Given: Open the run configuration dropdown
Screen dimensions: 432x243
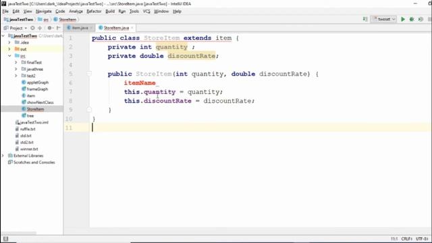Looking at the screenshot, I should coord(384,20).
